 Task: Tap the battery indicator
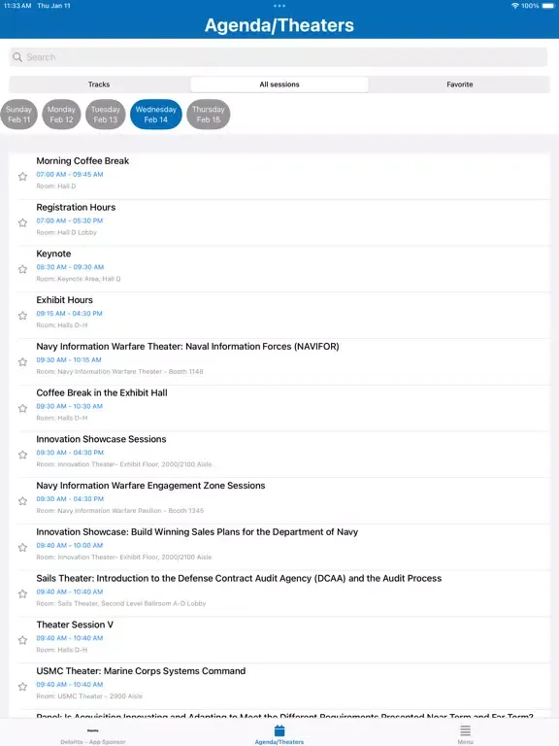(x=548, y=6)
